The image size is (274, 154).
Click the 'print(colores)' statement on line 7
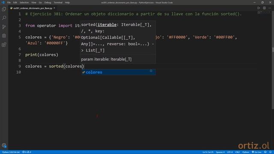click(42, 55)
